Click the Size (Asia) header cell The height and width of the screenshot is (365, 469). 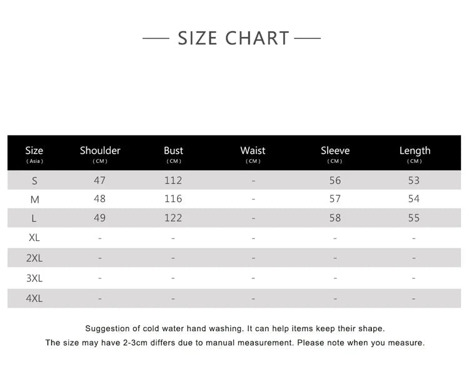tap(34, 153)
